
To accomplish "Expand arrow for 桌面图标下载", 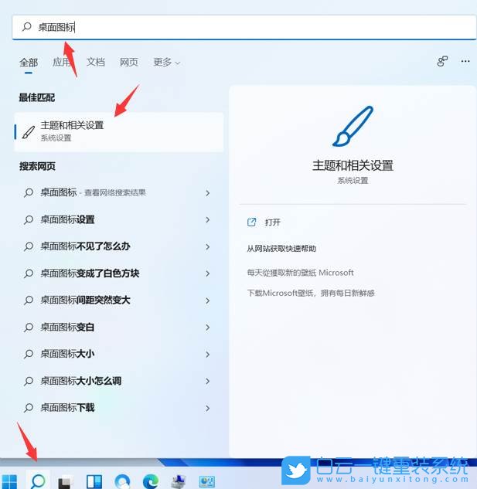I will 208,408.
